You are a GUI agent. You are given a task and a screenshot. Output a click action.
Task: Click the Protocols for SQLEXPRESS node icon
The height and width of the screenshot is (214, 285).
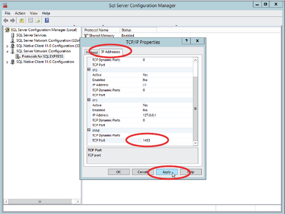(x=18, y=57)
